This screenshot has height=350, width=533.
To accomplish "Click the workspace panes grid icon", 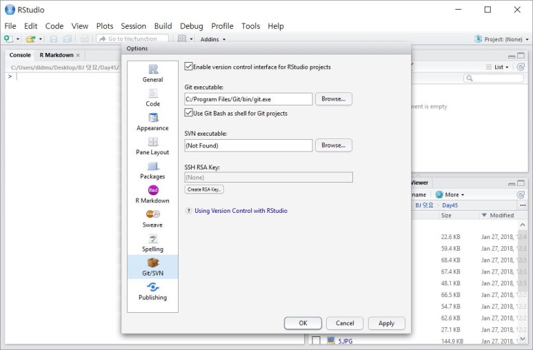I will tap(182, 39).
